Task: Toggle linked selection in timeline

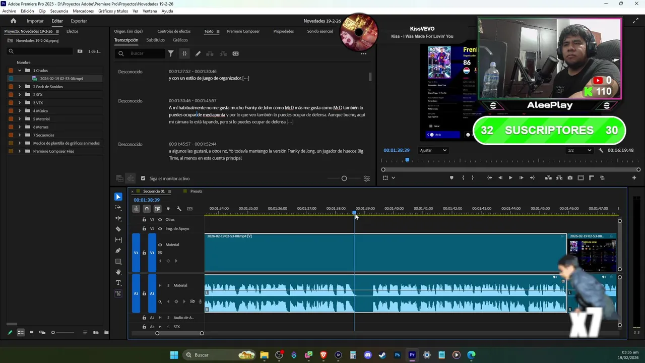Action: [x=157, y=209]
